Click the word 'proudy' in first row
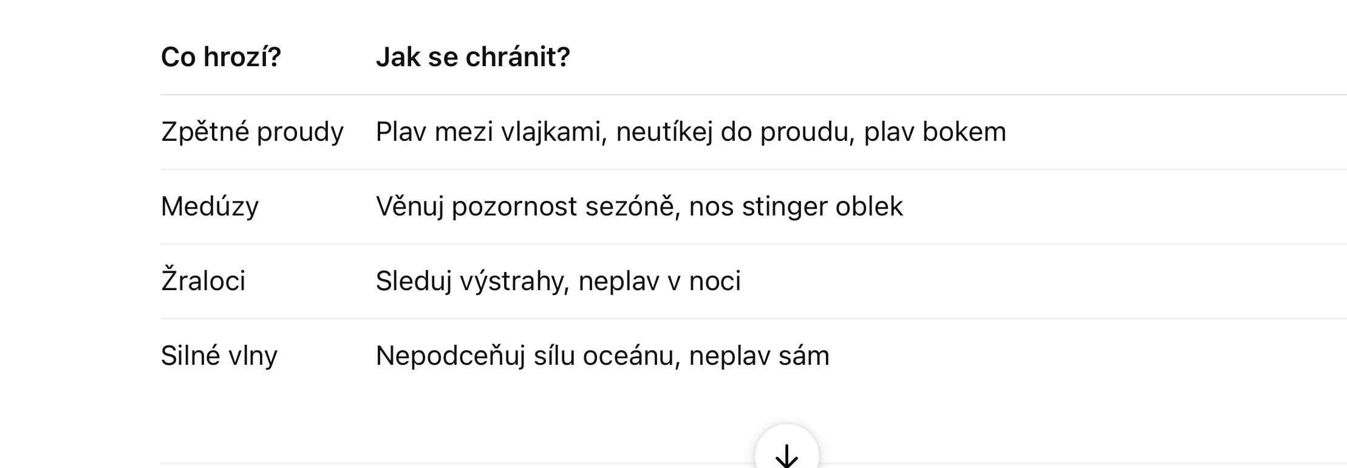This screenshot has width=1347, height=468. click(x=300, y=132)
